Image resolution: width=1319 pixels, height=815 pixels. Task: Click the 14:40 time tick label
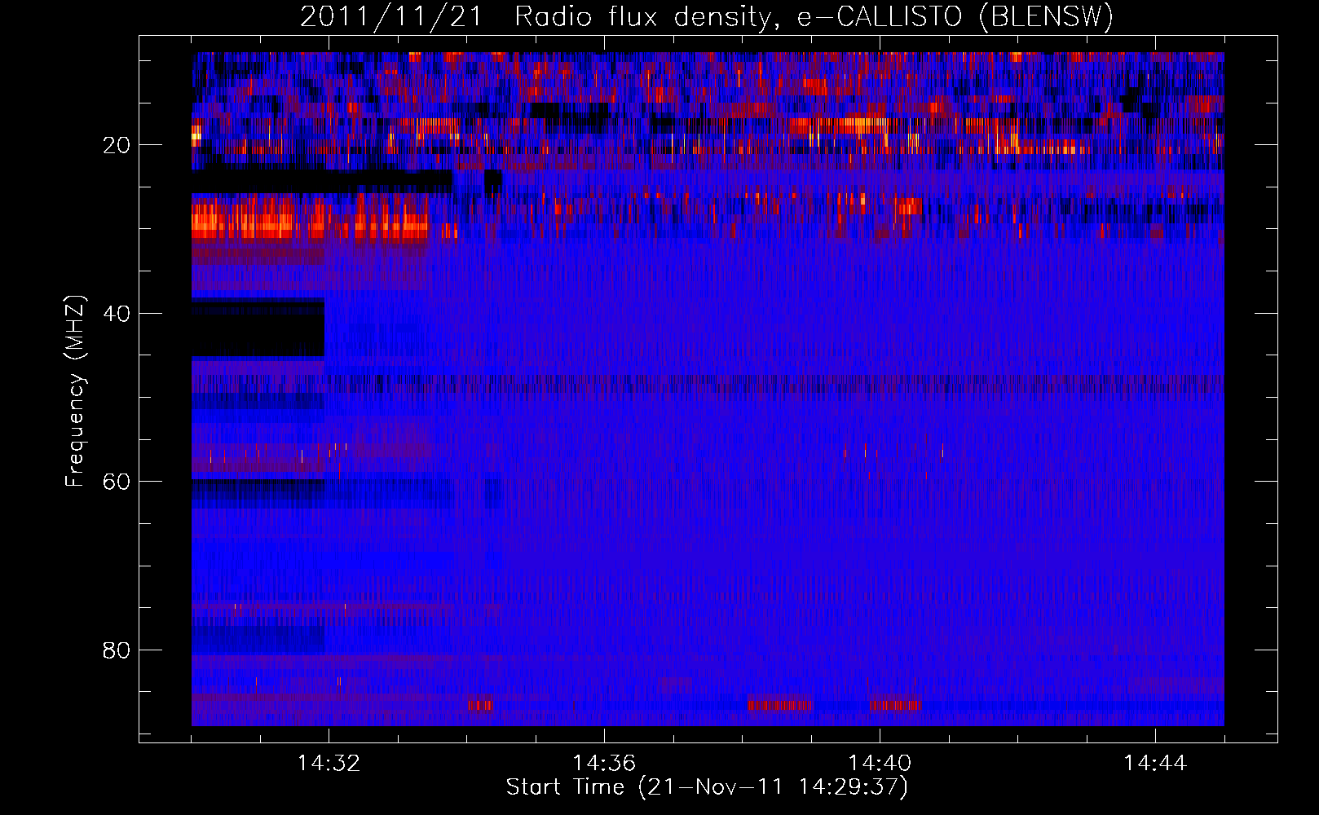tap(880, 764)
